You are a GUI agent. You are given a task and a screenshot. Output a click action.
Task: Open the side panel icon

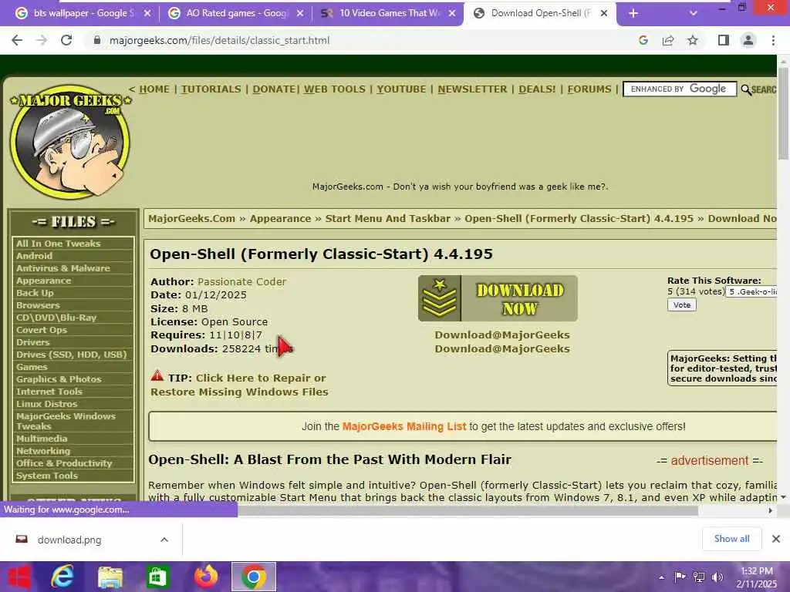(724, 40)
